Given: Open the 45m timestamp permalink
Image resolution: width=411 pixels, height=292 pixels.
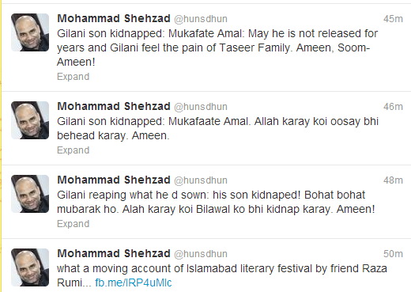Looking at the screenshot, I should point(393,19).
